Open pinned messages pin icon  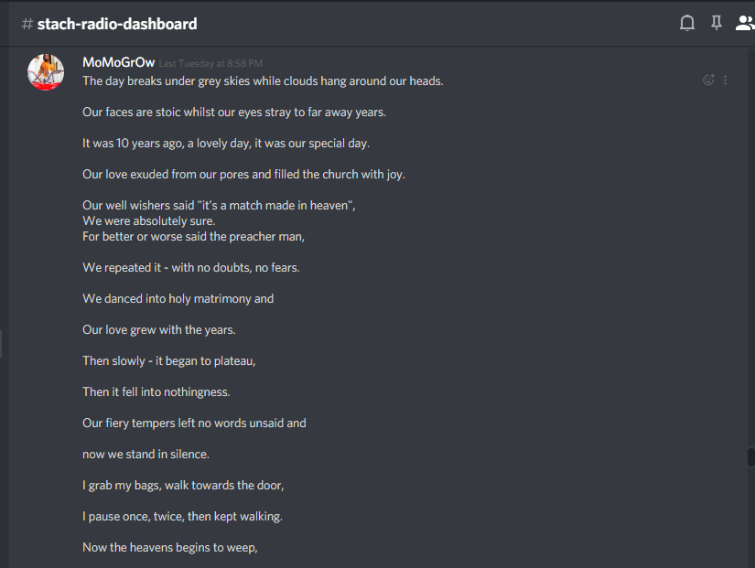(x=717, y=23)
